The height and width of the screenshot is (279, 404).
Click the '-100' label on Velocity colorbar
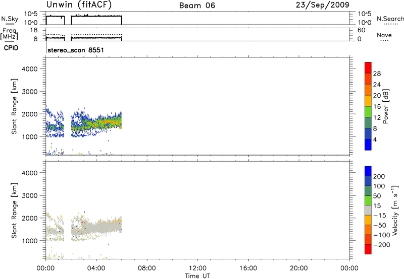coord(382,235)
